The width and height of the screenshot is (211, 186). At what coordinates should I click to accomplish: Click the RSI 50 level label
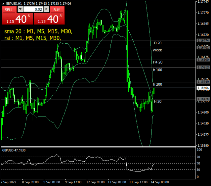click(199, 163)
